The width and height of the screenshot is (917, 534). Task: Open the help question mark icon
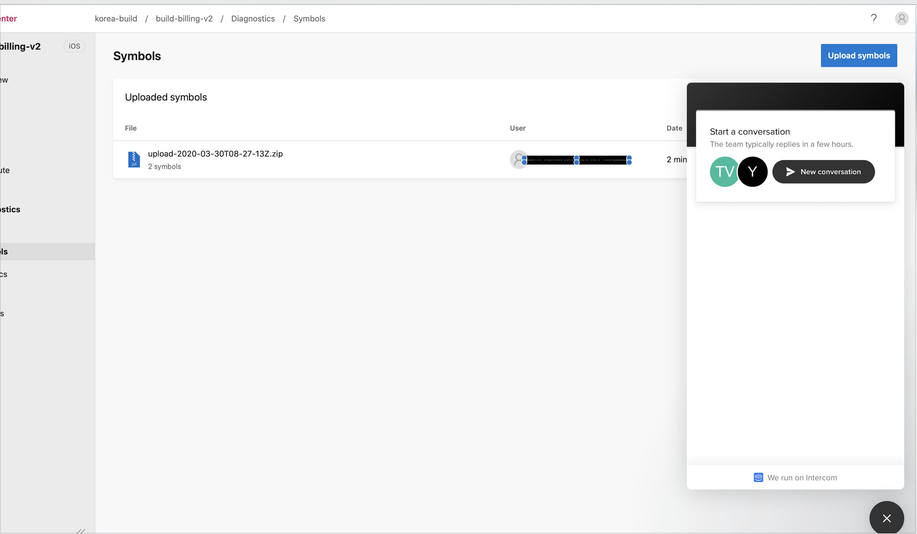tap(874, 18)
